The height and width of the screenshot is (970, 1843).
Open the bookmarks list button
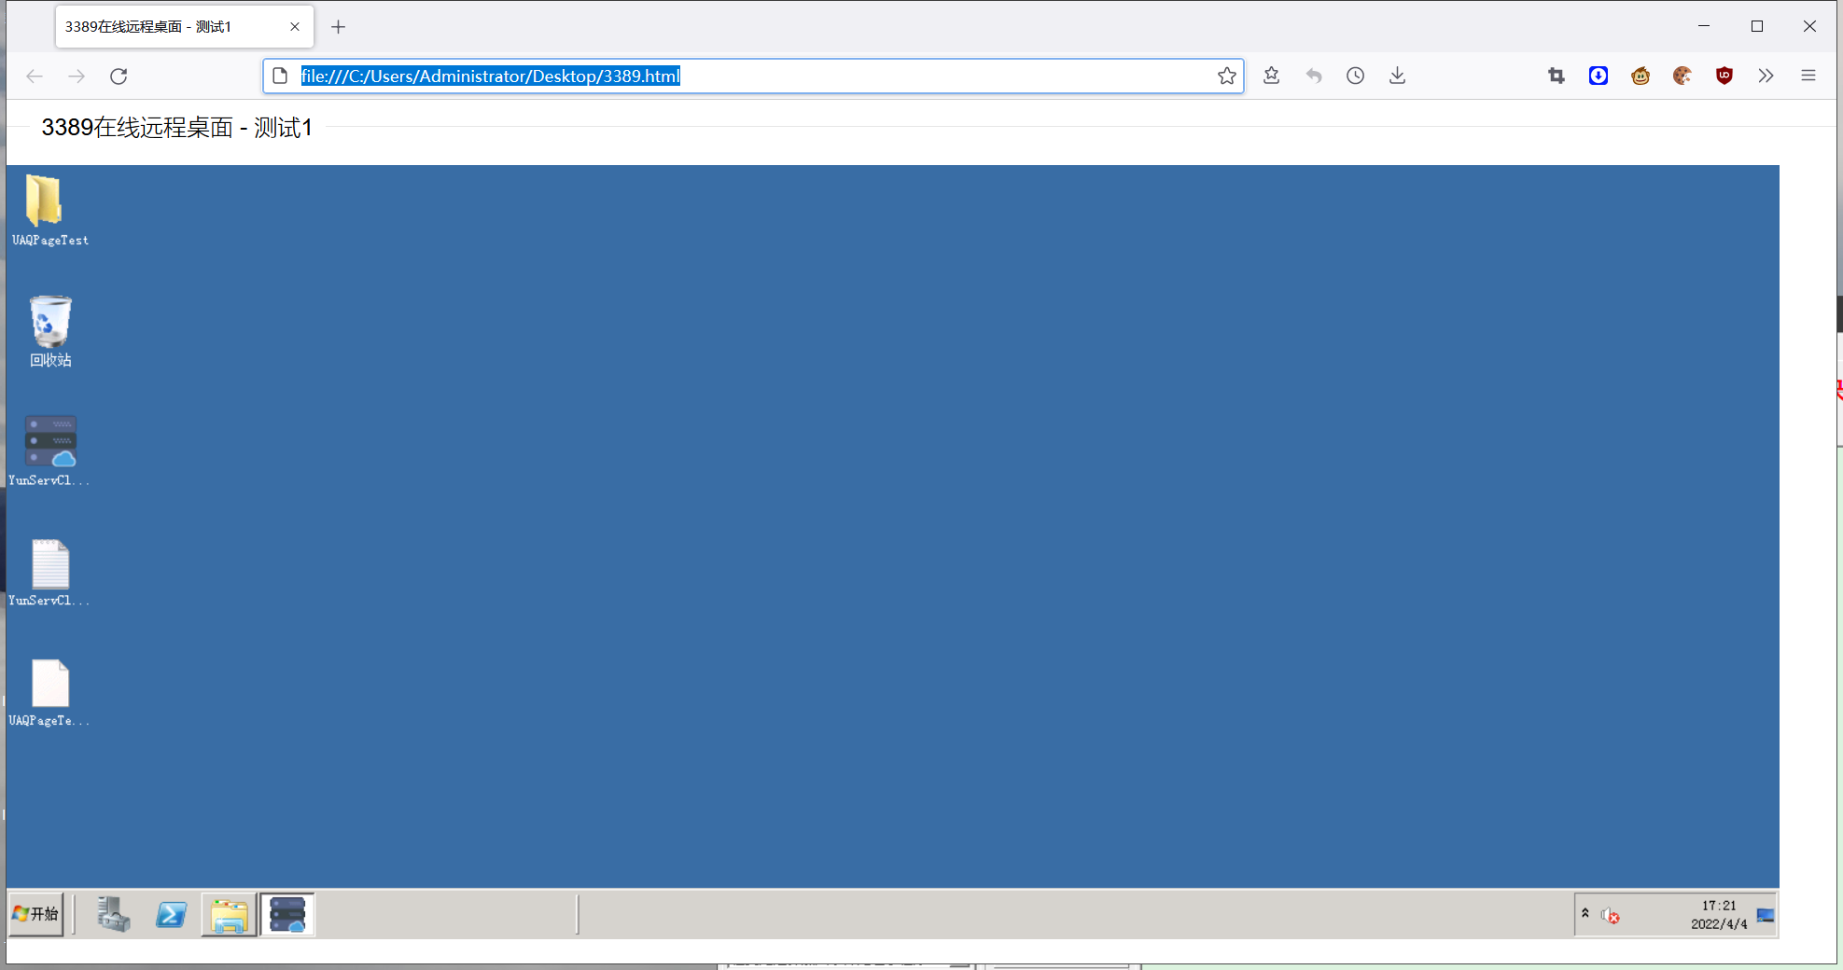(x=1271, y=76)
